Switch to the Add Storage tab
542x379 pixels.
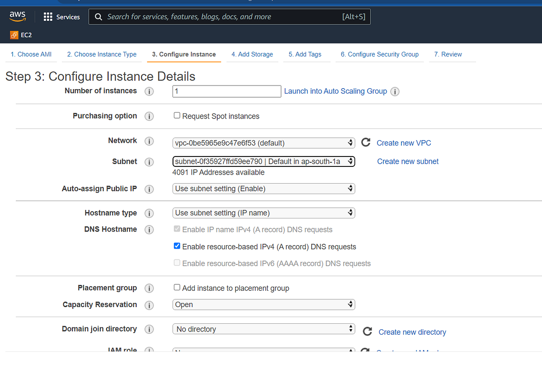[x=252, y=54]
